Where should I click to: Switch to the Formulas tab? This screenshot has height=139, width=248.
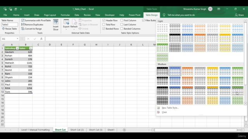pyautogui.click(x=65, y=15)
